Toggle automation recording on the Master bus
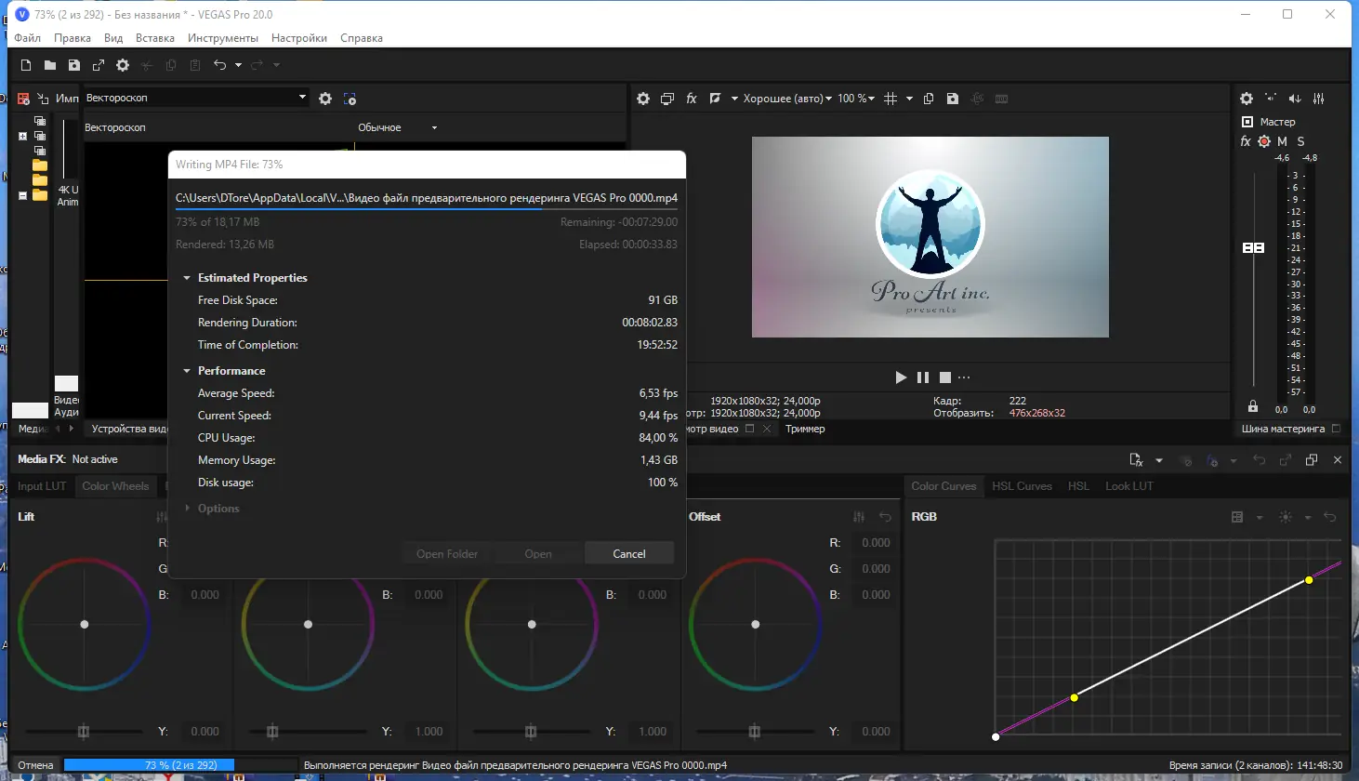The image size is (1359, 781). pos(1262,141)
